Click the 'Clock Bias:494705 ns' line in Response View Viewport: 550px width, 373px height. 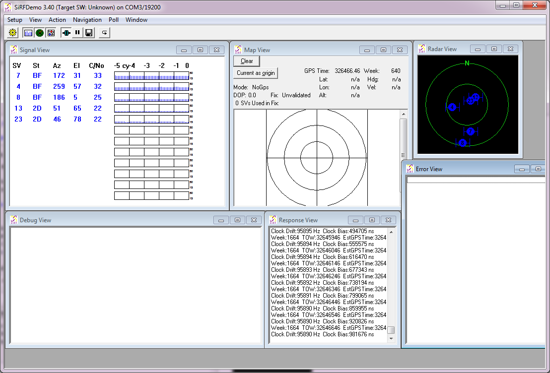tap(348, 231)
